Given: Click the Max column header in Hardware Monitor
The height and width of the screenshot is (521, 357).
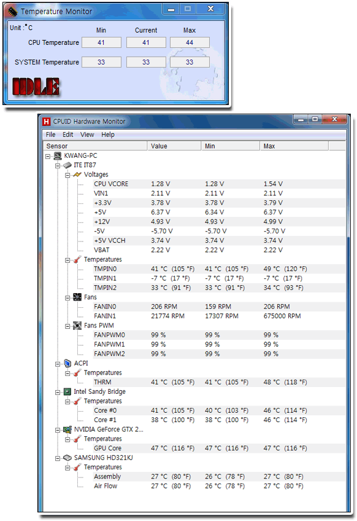Looking at the screenshot, I should pyautogui.click(x=294, y=146).
